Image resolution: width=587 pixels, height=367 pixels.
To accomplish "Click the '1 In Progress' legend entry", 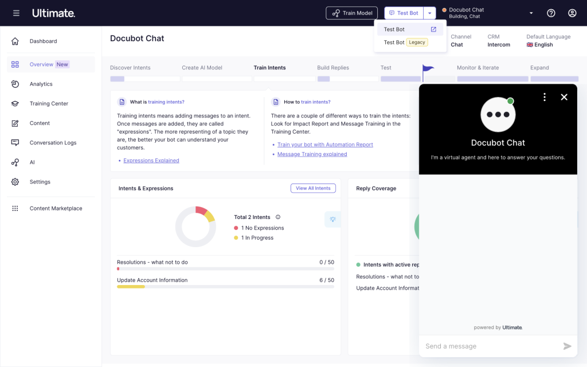I will (253, 238).
